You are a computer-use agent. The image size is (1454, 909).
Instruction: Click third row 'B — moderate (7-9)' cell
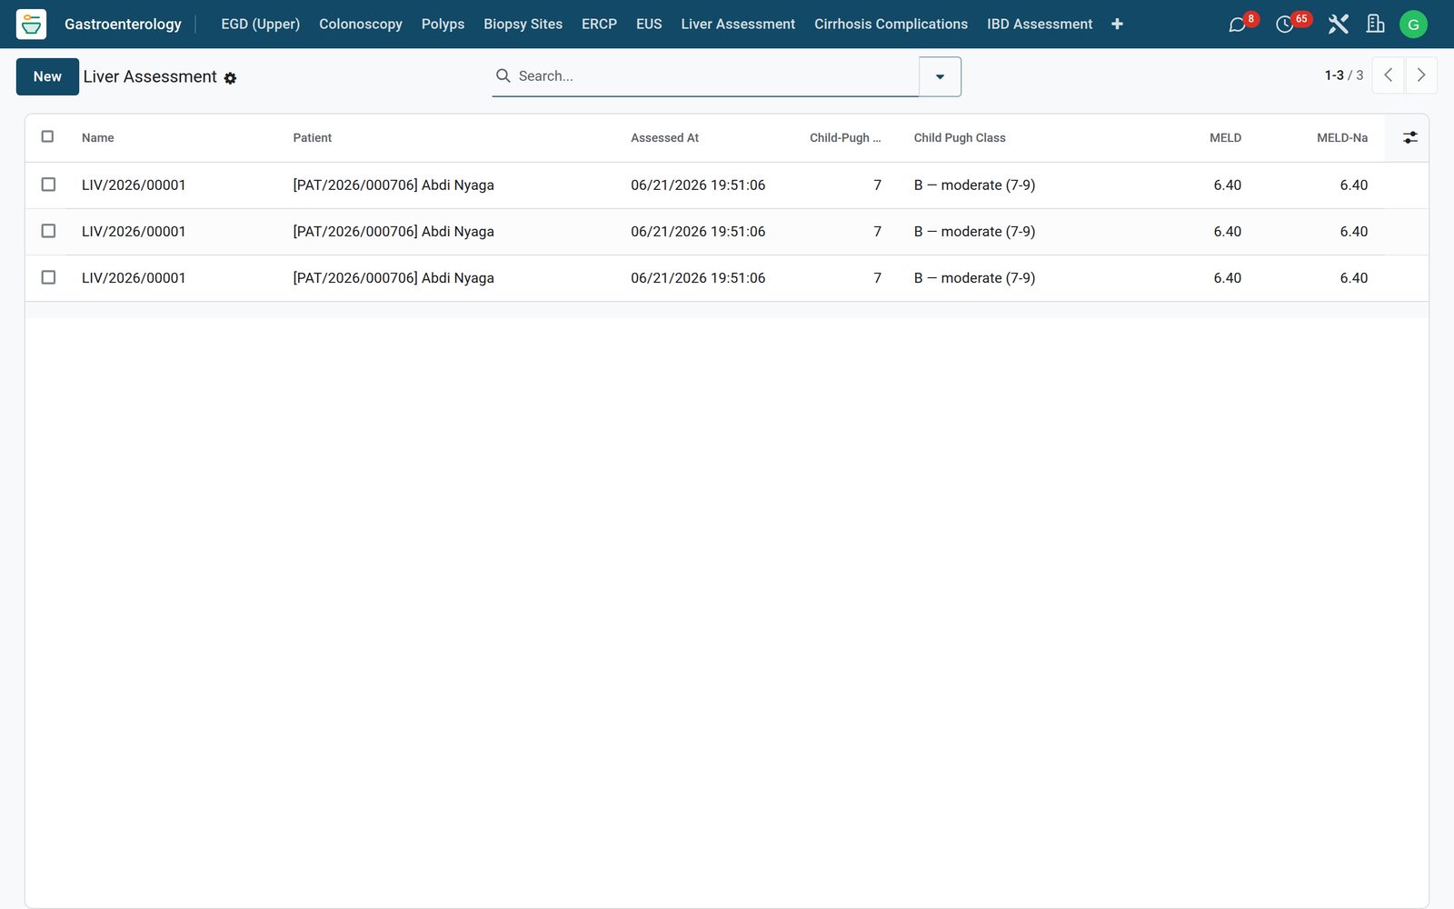tap(974, 277)
